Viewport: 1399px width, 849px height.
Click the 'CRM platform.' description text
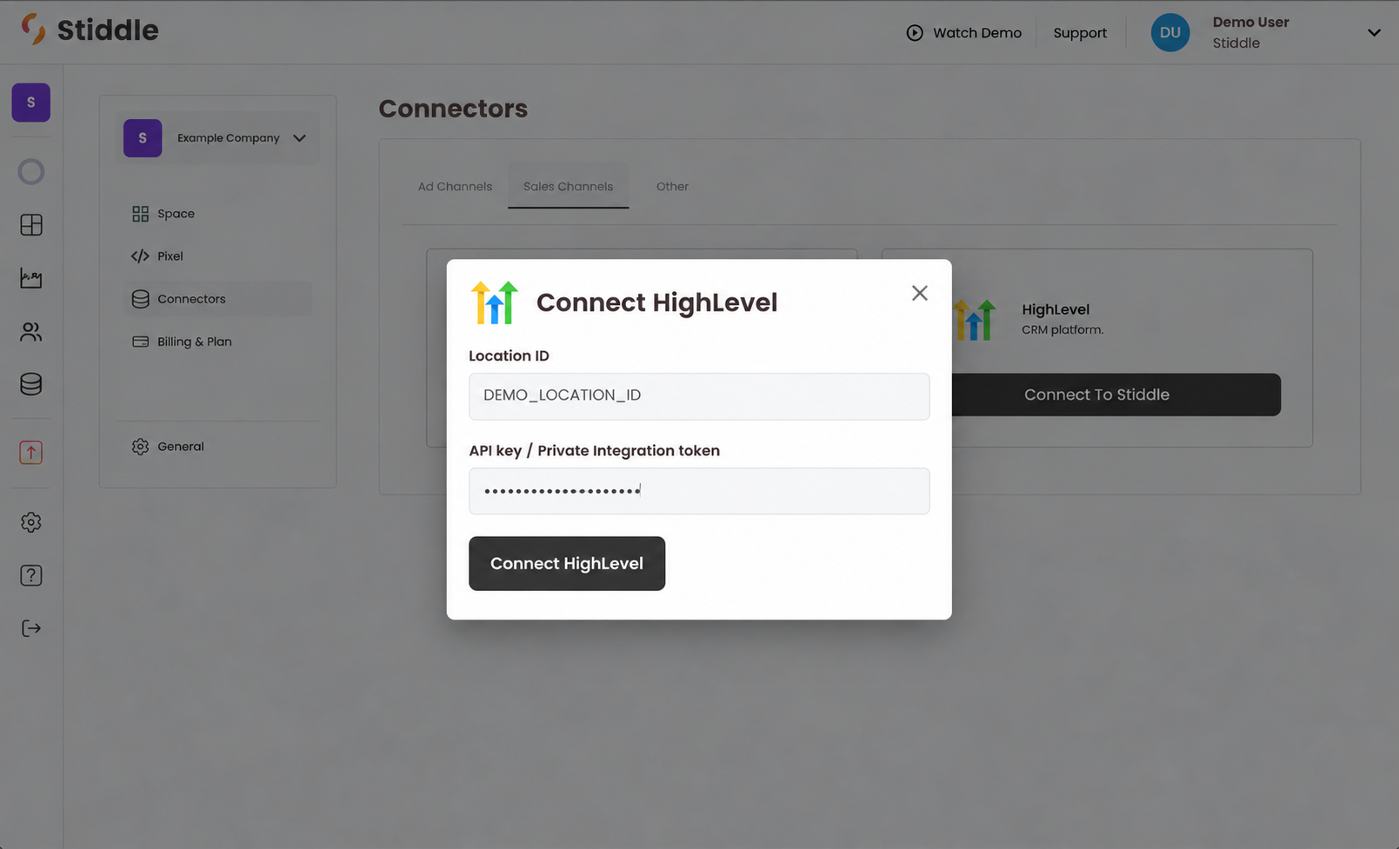[1063, 330]
